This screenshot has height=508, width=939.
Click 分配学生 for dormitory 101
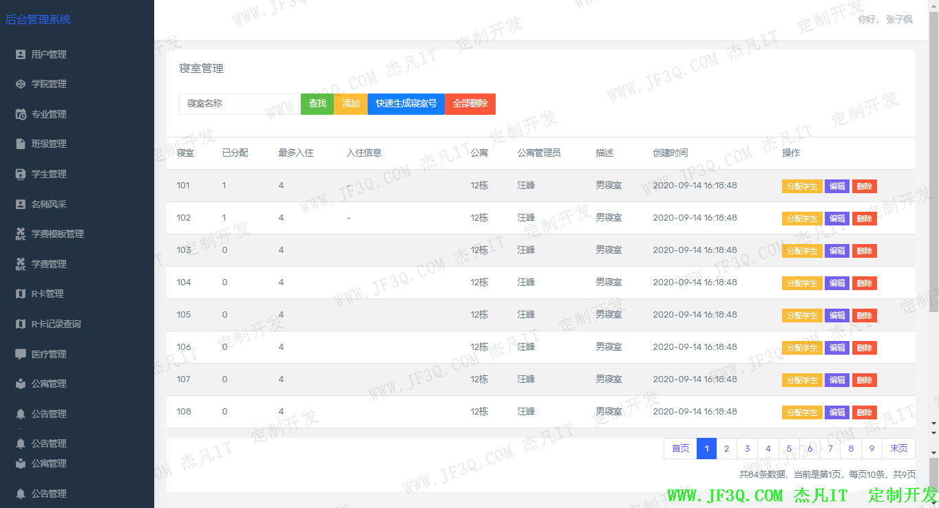coord(802,186)
